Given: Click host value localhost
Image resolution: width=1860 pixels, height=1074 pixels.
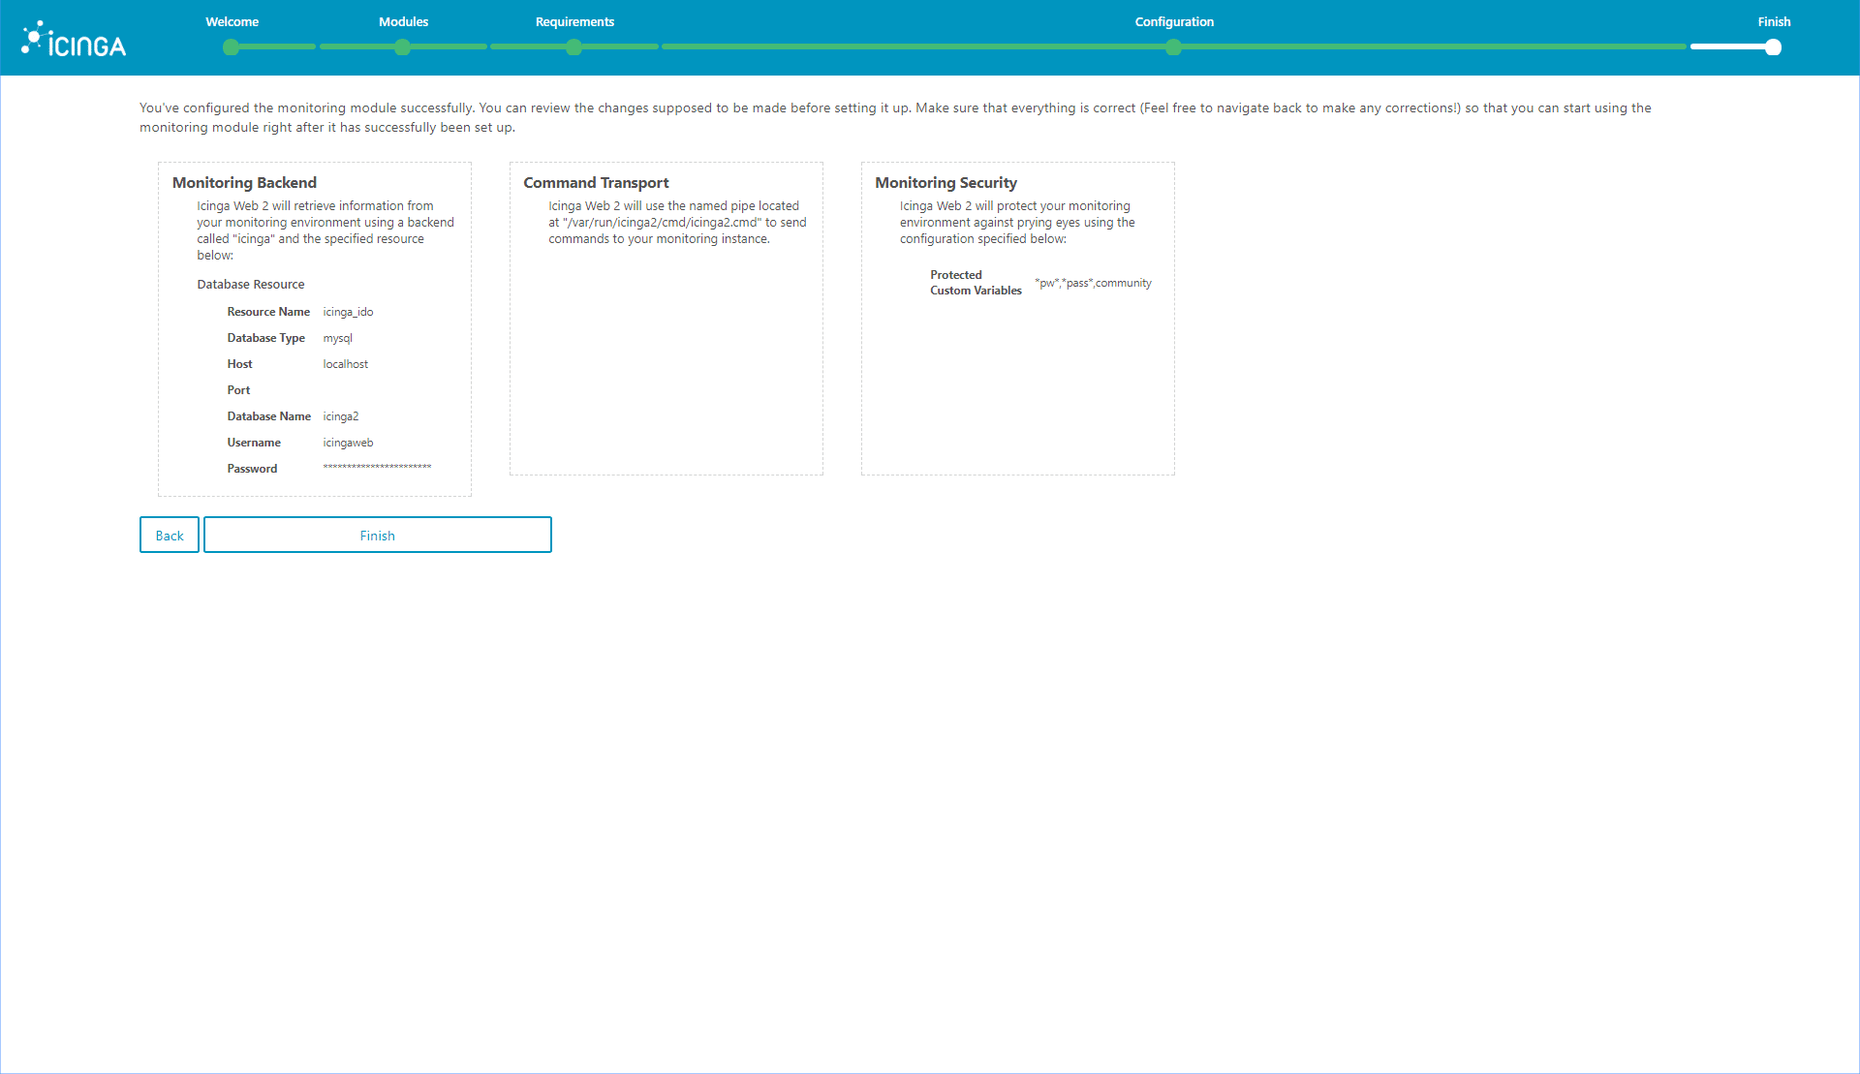Looking at the screenshot, I should 345,364.
